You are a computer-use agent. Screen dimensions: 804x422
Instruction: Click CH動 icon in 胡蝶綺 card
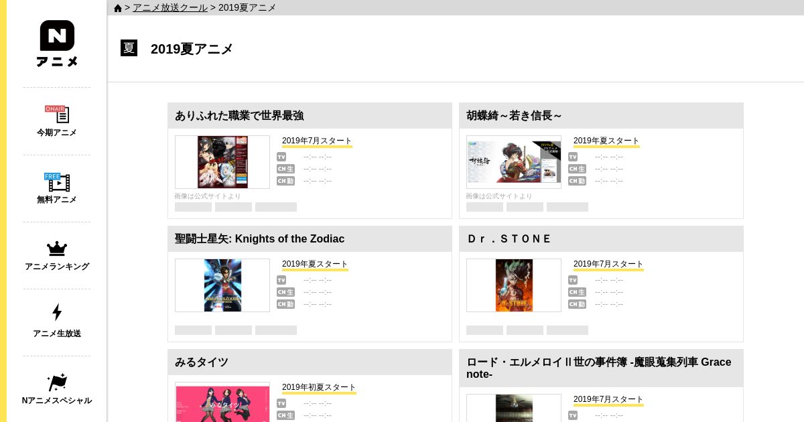[x=577, y=181]
